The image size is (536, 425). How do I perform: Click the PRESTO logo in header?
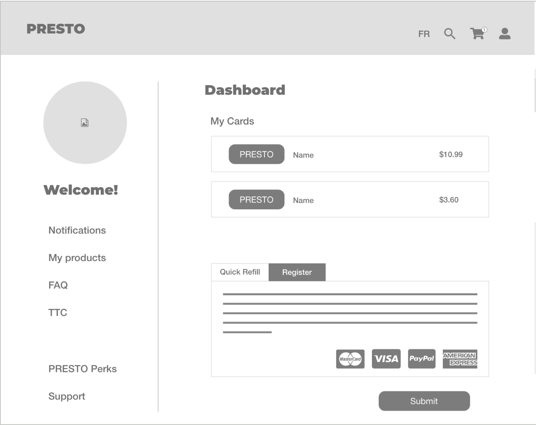[x=56, y=29]
